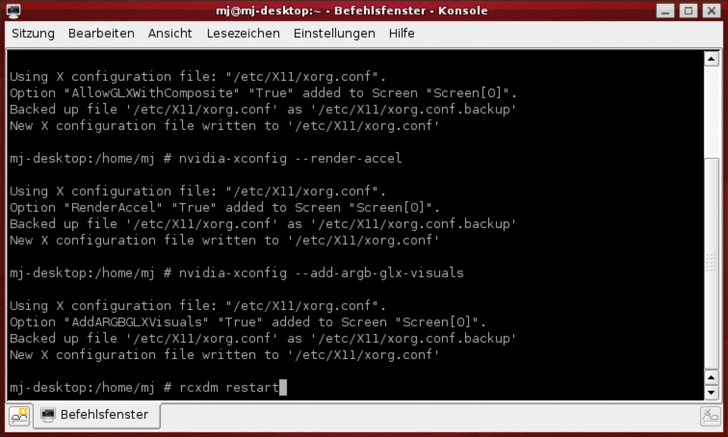Click scrollbar track above the thumb
Screen dimensions: 728x437
[712, 112]
